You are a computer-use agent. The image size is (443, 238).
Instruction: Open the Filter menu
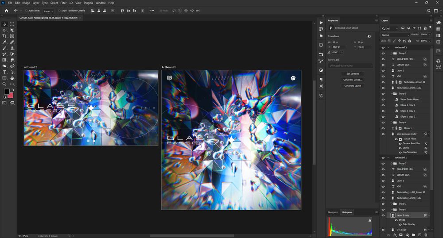coord(63,3)
